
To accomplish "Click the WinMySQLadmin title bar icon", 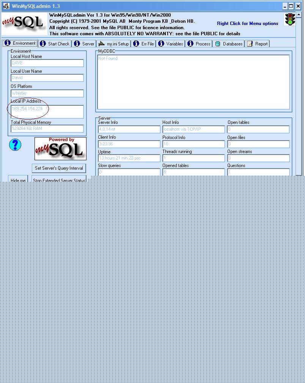I will pyautogui.click(x=6, y=6).
